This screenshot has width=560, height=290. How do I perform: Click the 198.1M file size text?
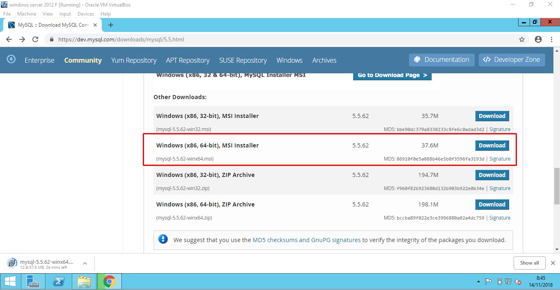pos(428,204)
